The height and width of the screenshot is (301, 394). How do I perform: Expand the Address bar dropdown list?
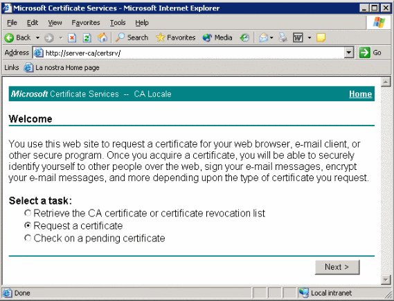pos(349,53)
